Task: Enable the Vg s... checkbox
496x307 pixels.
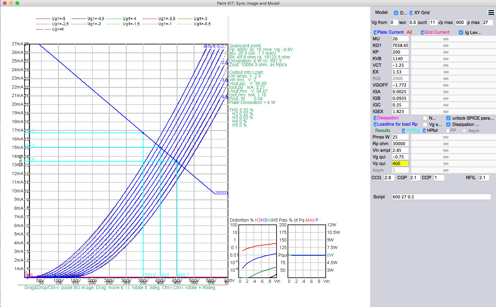Action: pyautogui.click(x=425, y=124)
